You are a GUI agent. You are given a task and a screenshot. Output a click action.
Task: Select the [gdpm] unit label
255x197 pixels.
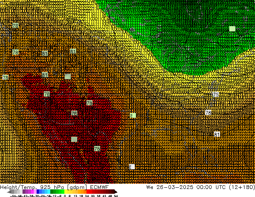click(x=77, y=187)
